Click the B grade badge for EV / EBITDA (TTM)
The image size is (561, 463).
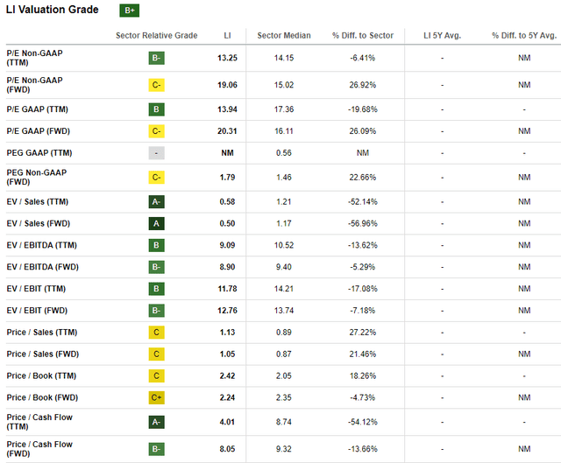156,245
